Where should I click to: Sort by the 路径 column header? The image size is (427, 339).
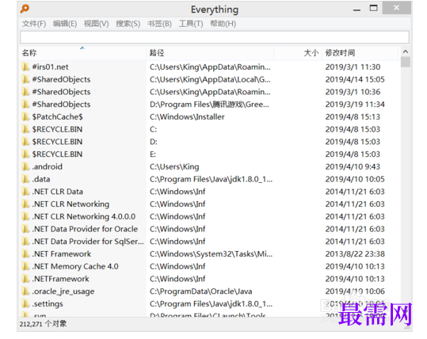pos(210,53)
